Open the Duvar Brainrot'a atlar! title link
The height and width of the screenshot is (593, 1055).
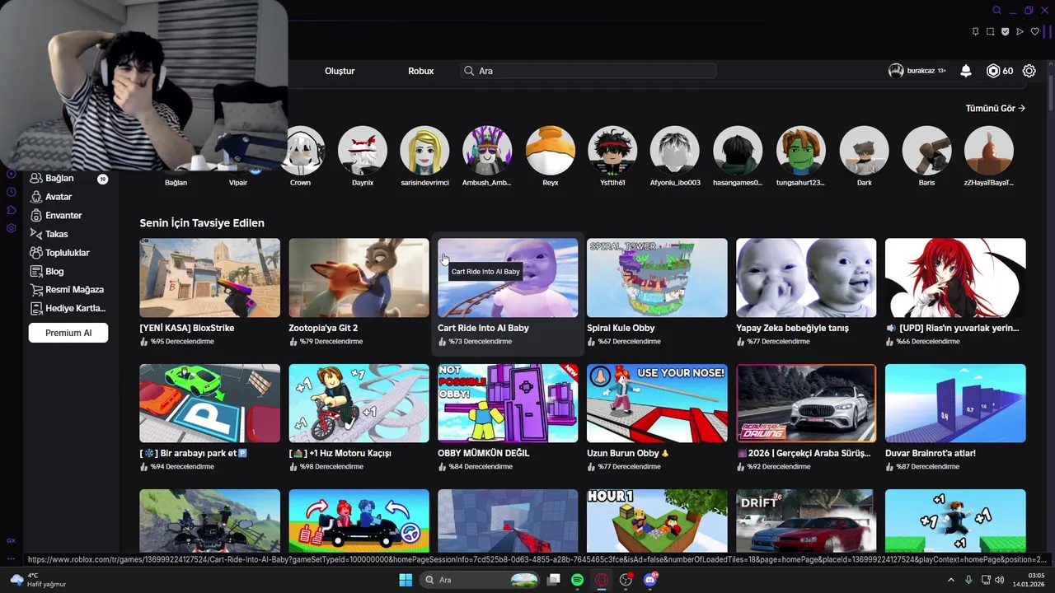pos(931,453)
